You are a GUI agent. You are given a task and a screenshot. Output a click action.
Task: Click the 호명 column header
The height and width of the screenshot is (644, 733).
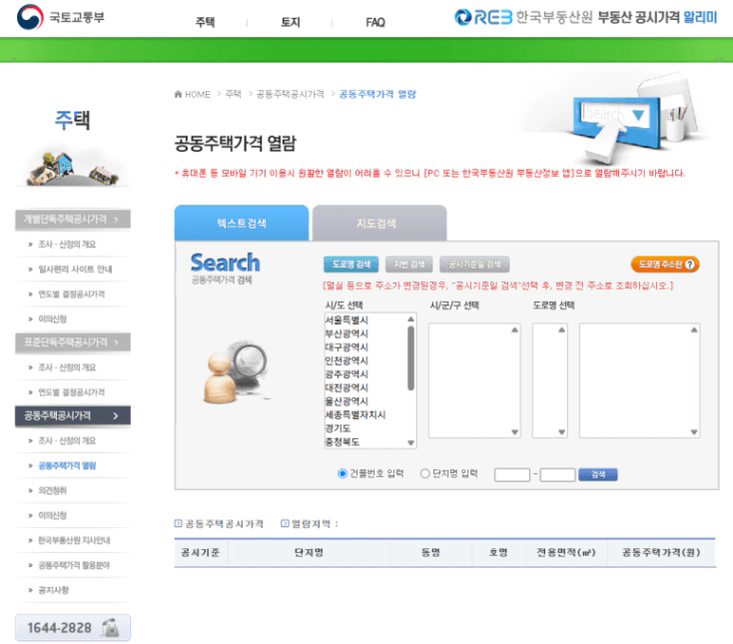[x=498, y=552]
